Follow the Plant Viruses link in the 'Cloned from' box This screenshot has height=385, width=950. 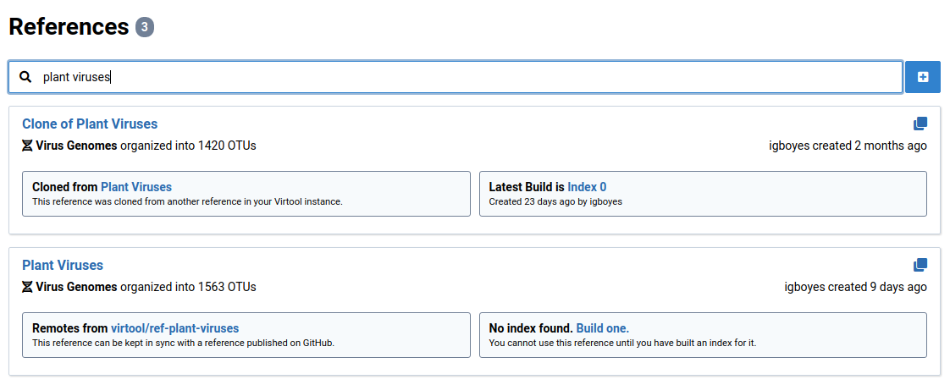(135, 187)
